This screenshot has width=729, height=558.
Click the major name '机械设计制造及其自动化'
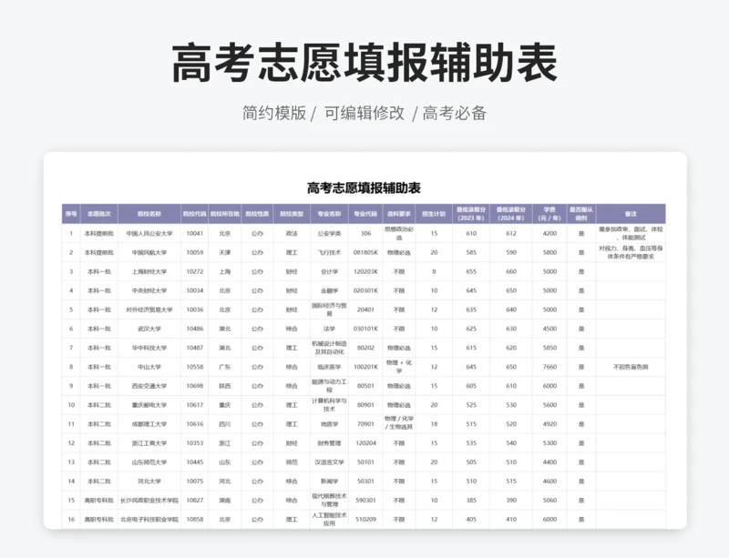click(329, 348)
